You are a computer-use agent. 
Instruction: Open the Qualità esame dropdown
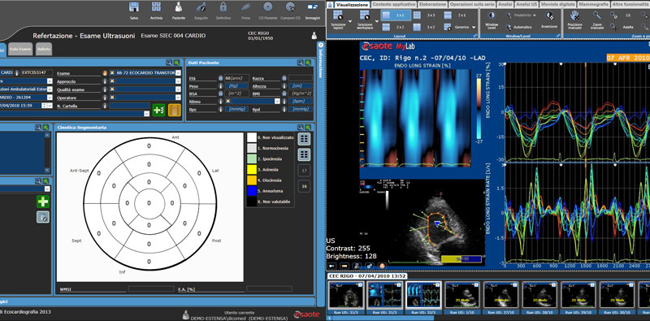coord(178,89)
